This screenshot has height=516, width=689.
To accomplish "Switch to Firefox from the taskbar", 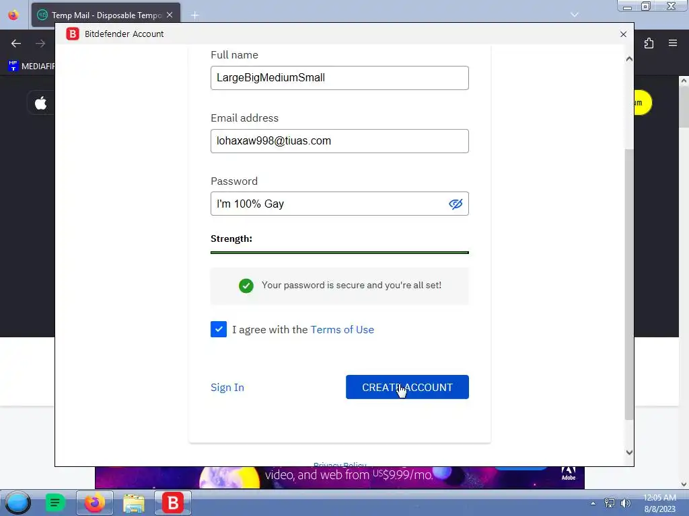I will (x=94, y=503).
